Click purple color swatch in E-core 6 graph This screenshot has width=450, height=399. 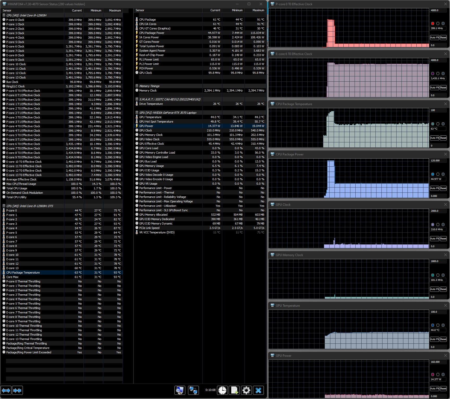(x=433, y=74)
